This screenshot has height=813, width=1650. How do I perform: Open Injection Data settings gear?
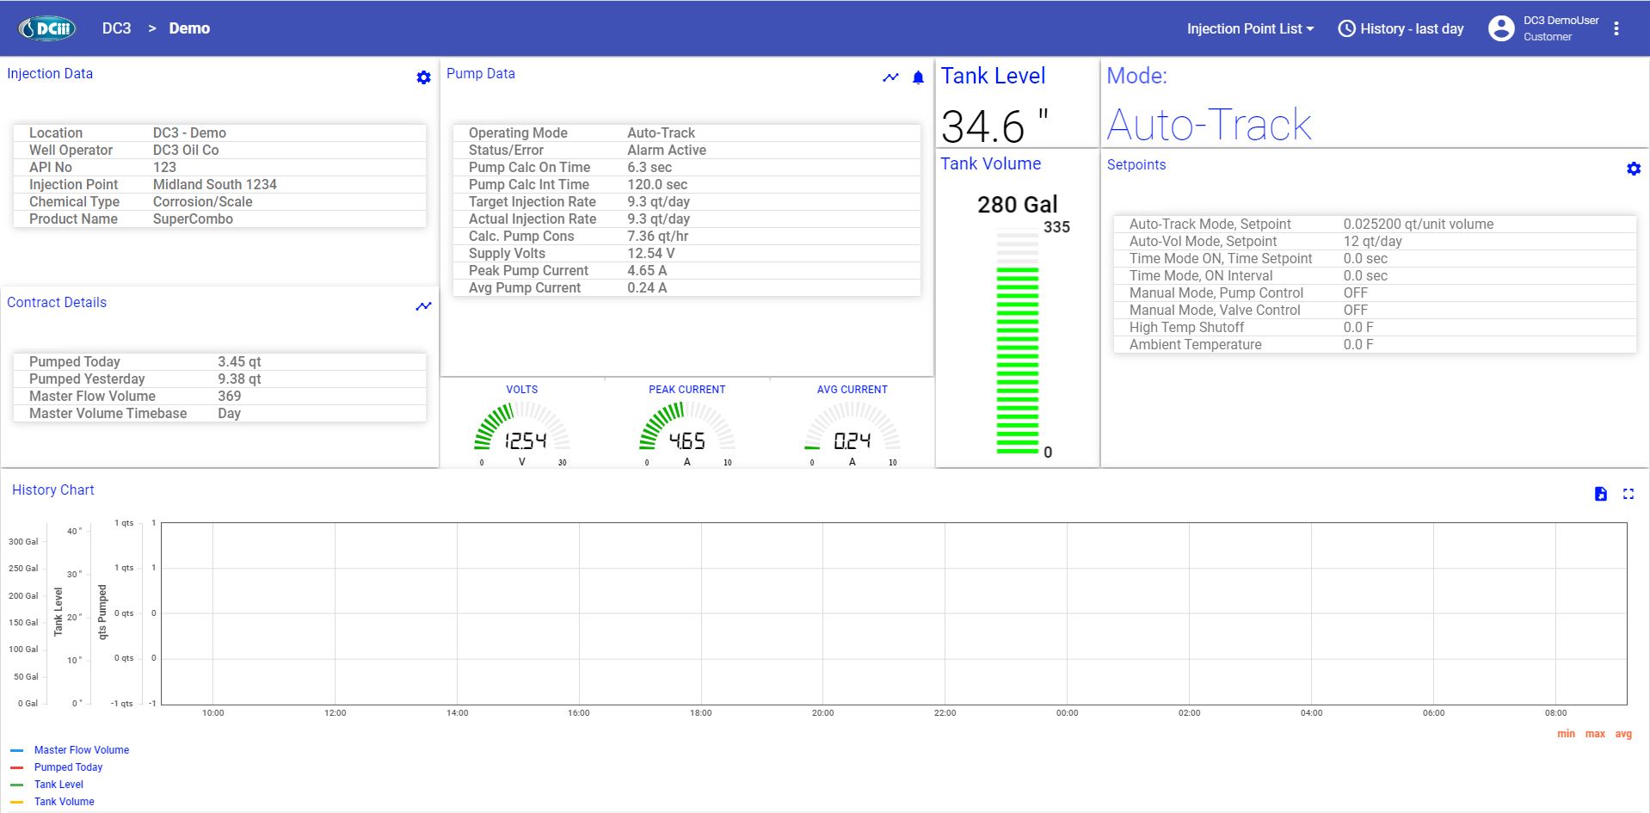tap(423, 77)
